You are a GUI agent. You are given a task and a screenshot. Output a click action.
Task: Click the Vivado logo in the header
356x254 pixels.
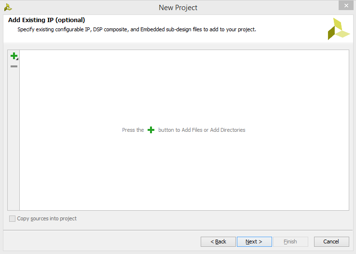click(339, 29)
